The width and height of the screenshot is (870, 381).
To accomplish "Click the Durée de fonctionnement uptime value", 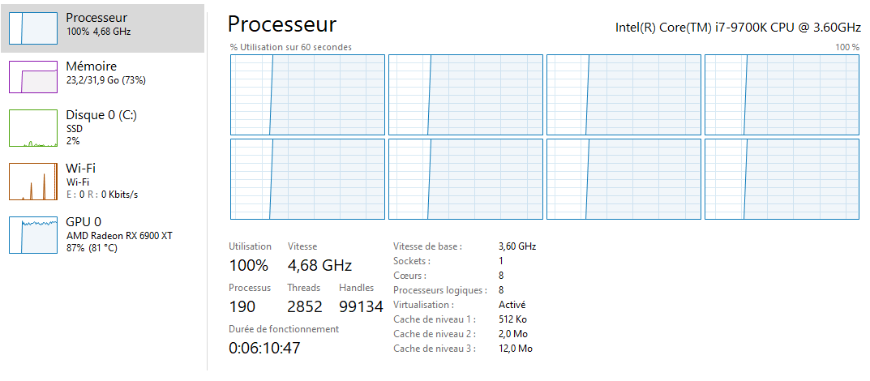I will [x=264, y=348].
